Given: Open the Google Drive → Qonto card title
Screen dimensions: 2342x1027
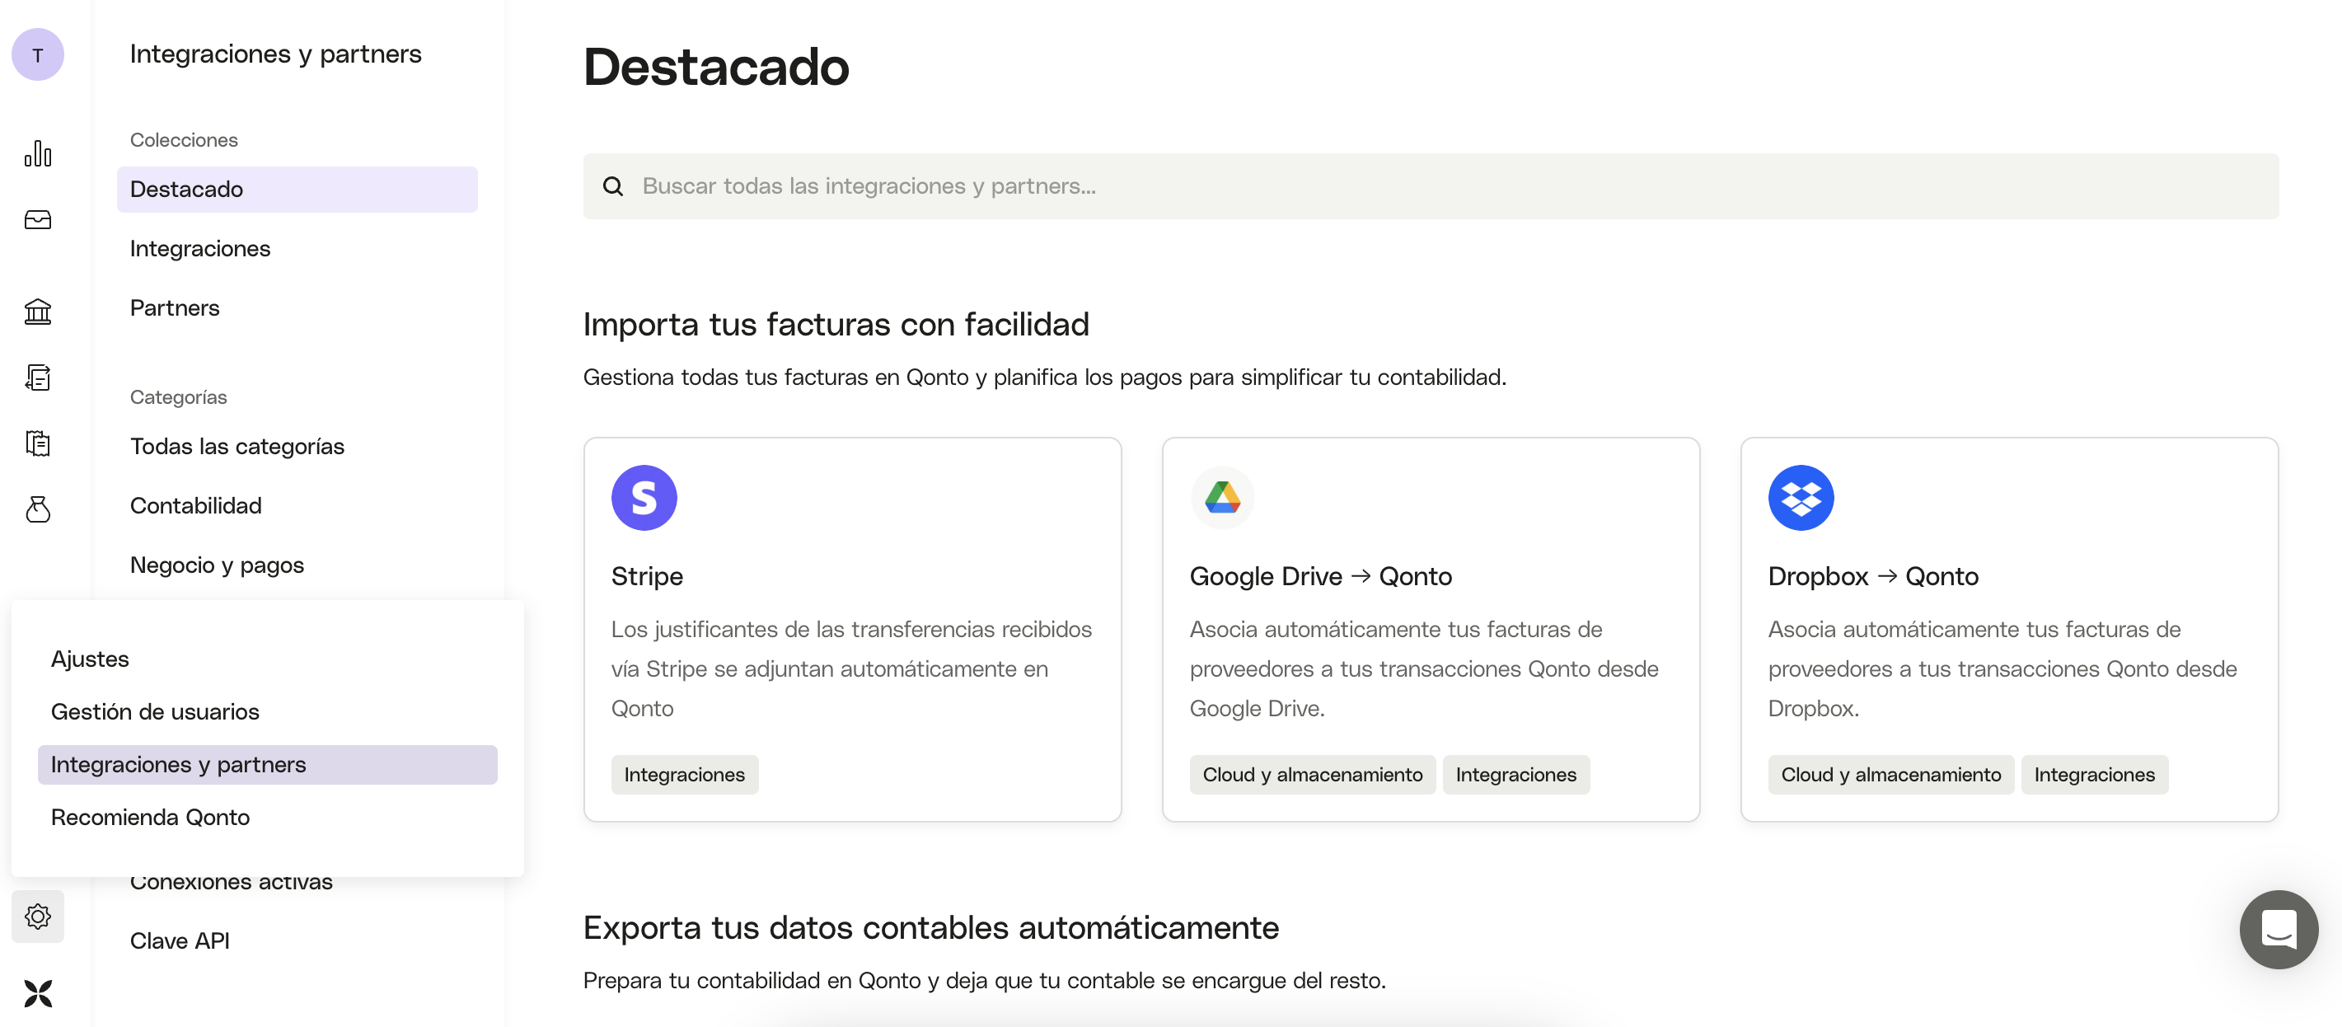Looking at the screenshot, I should (1320, 577).
